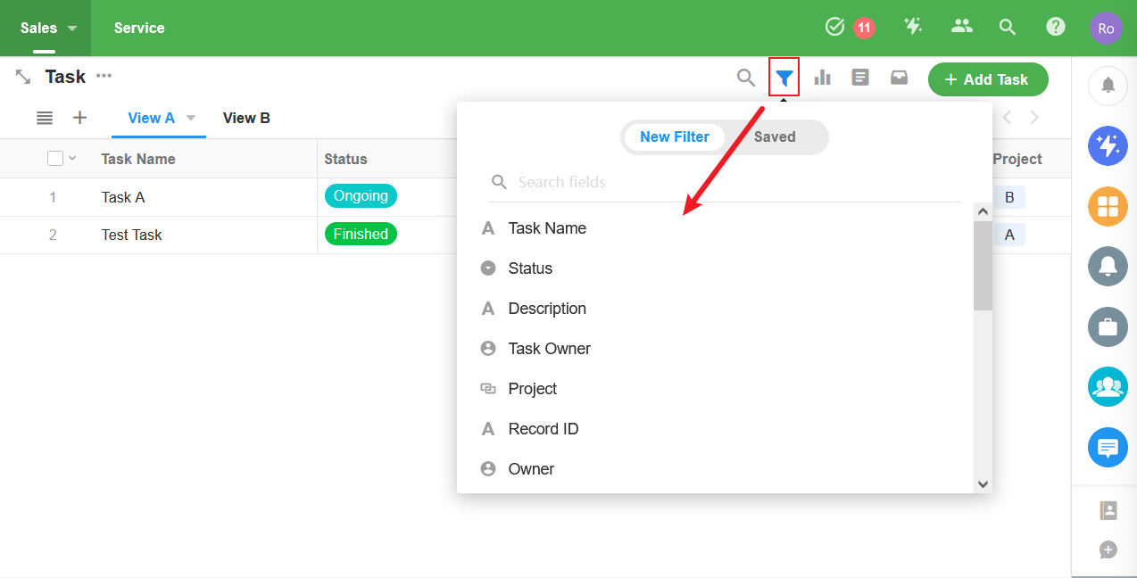Click the AI sparkle icon in top bar
The image size is (1137, 578).
913,27
